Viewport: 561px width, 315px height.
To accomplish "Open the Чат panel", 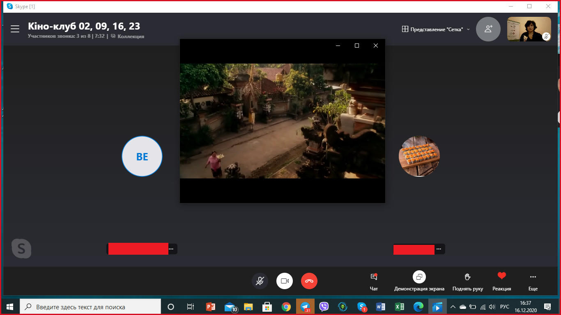I will [x=374, y=281].
